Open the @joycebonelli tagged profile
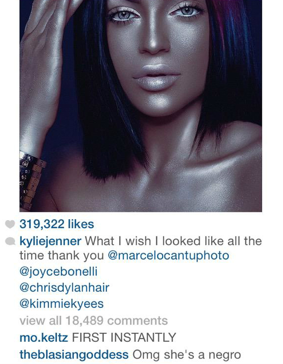This screenshot has height=364, width=283. pyautogui.click(x=58, y=272)
